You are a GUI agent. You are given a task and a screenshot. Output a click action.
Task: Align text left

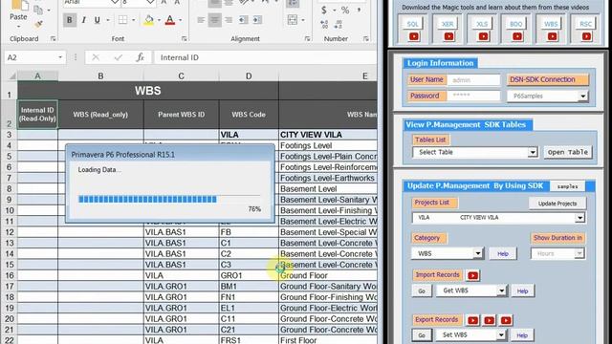pos(201,20)
